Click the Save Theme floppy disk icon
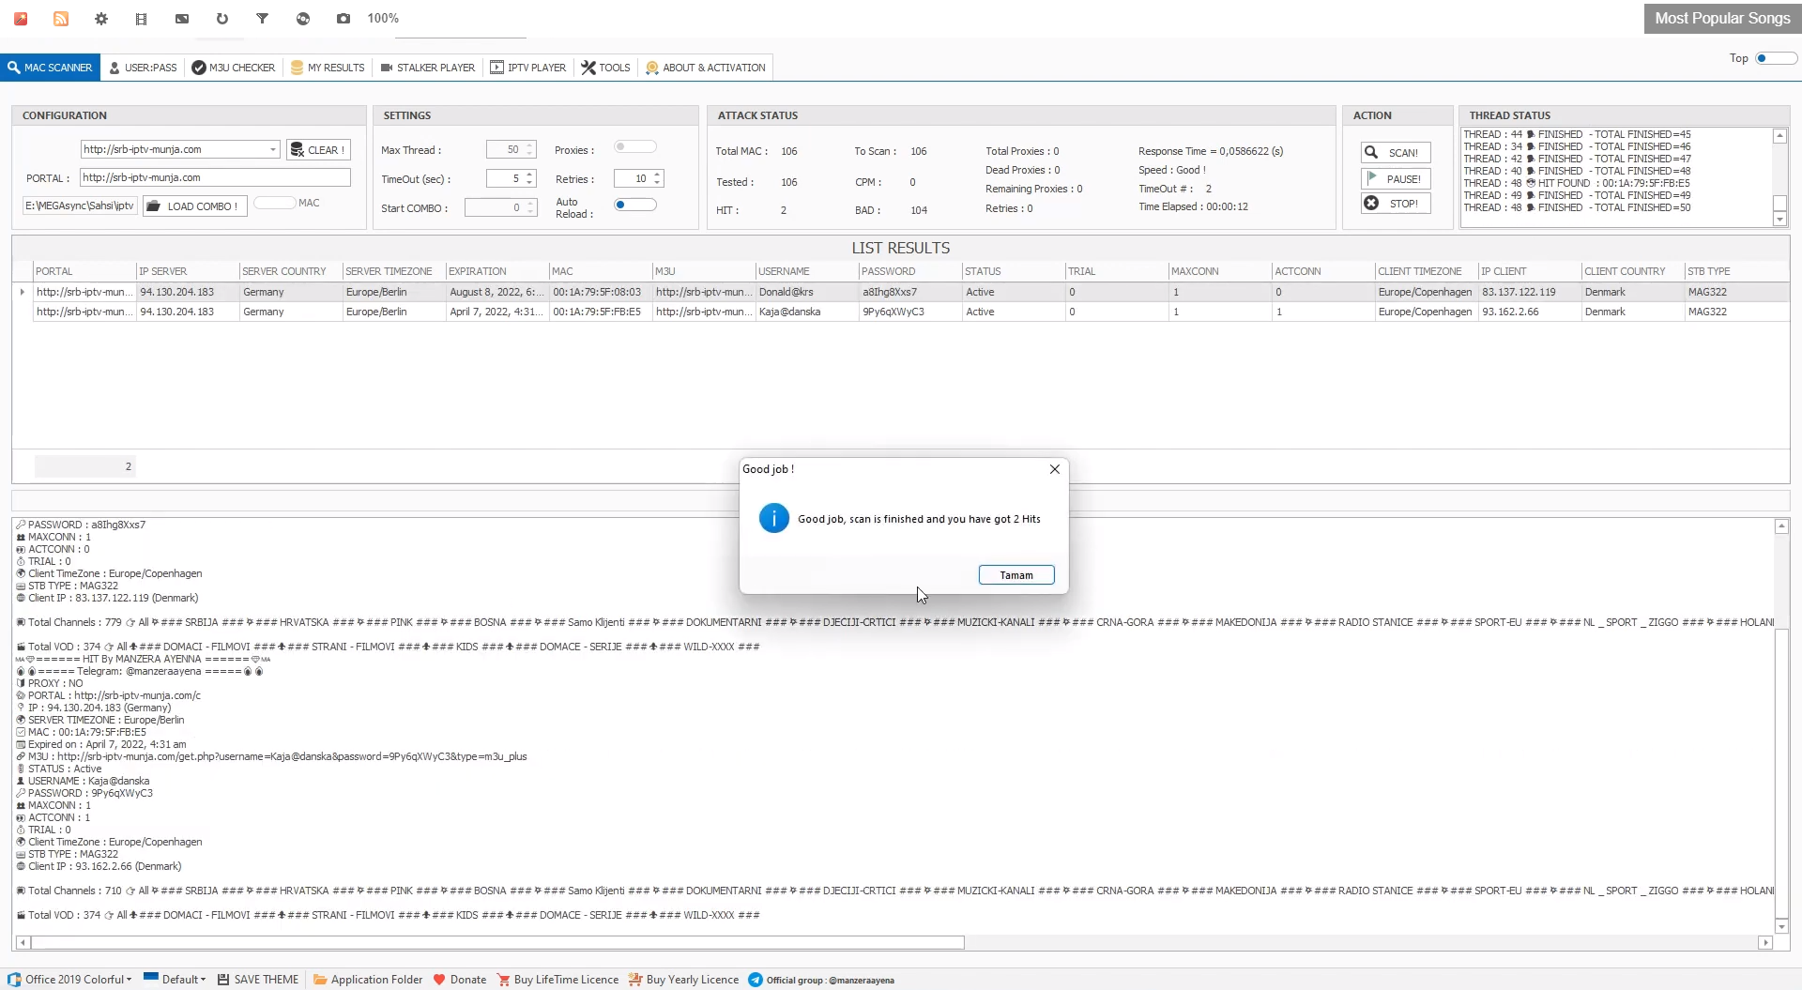This screenshot has height=990, width=1802. click(x=223, y=980)
